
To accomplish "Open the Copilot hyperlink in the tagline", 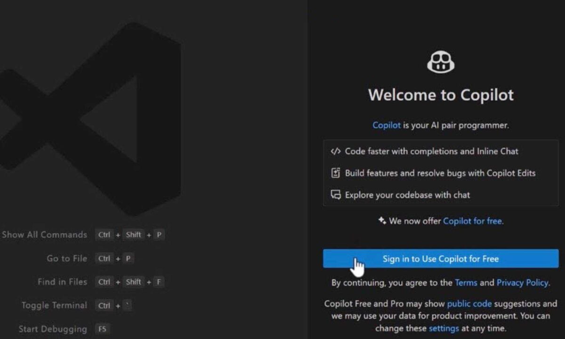I will [x=387, y=125].
